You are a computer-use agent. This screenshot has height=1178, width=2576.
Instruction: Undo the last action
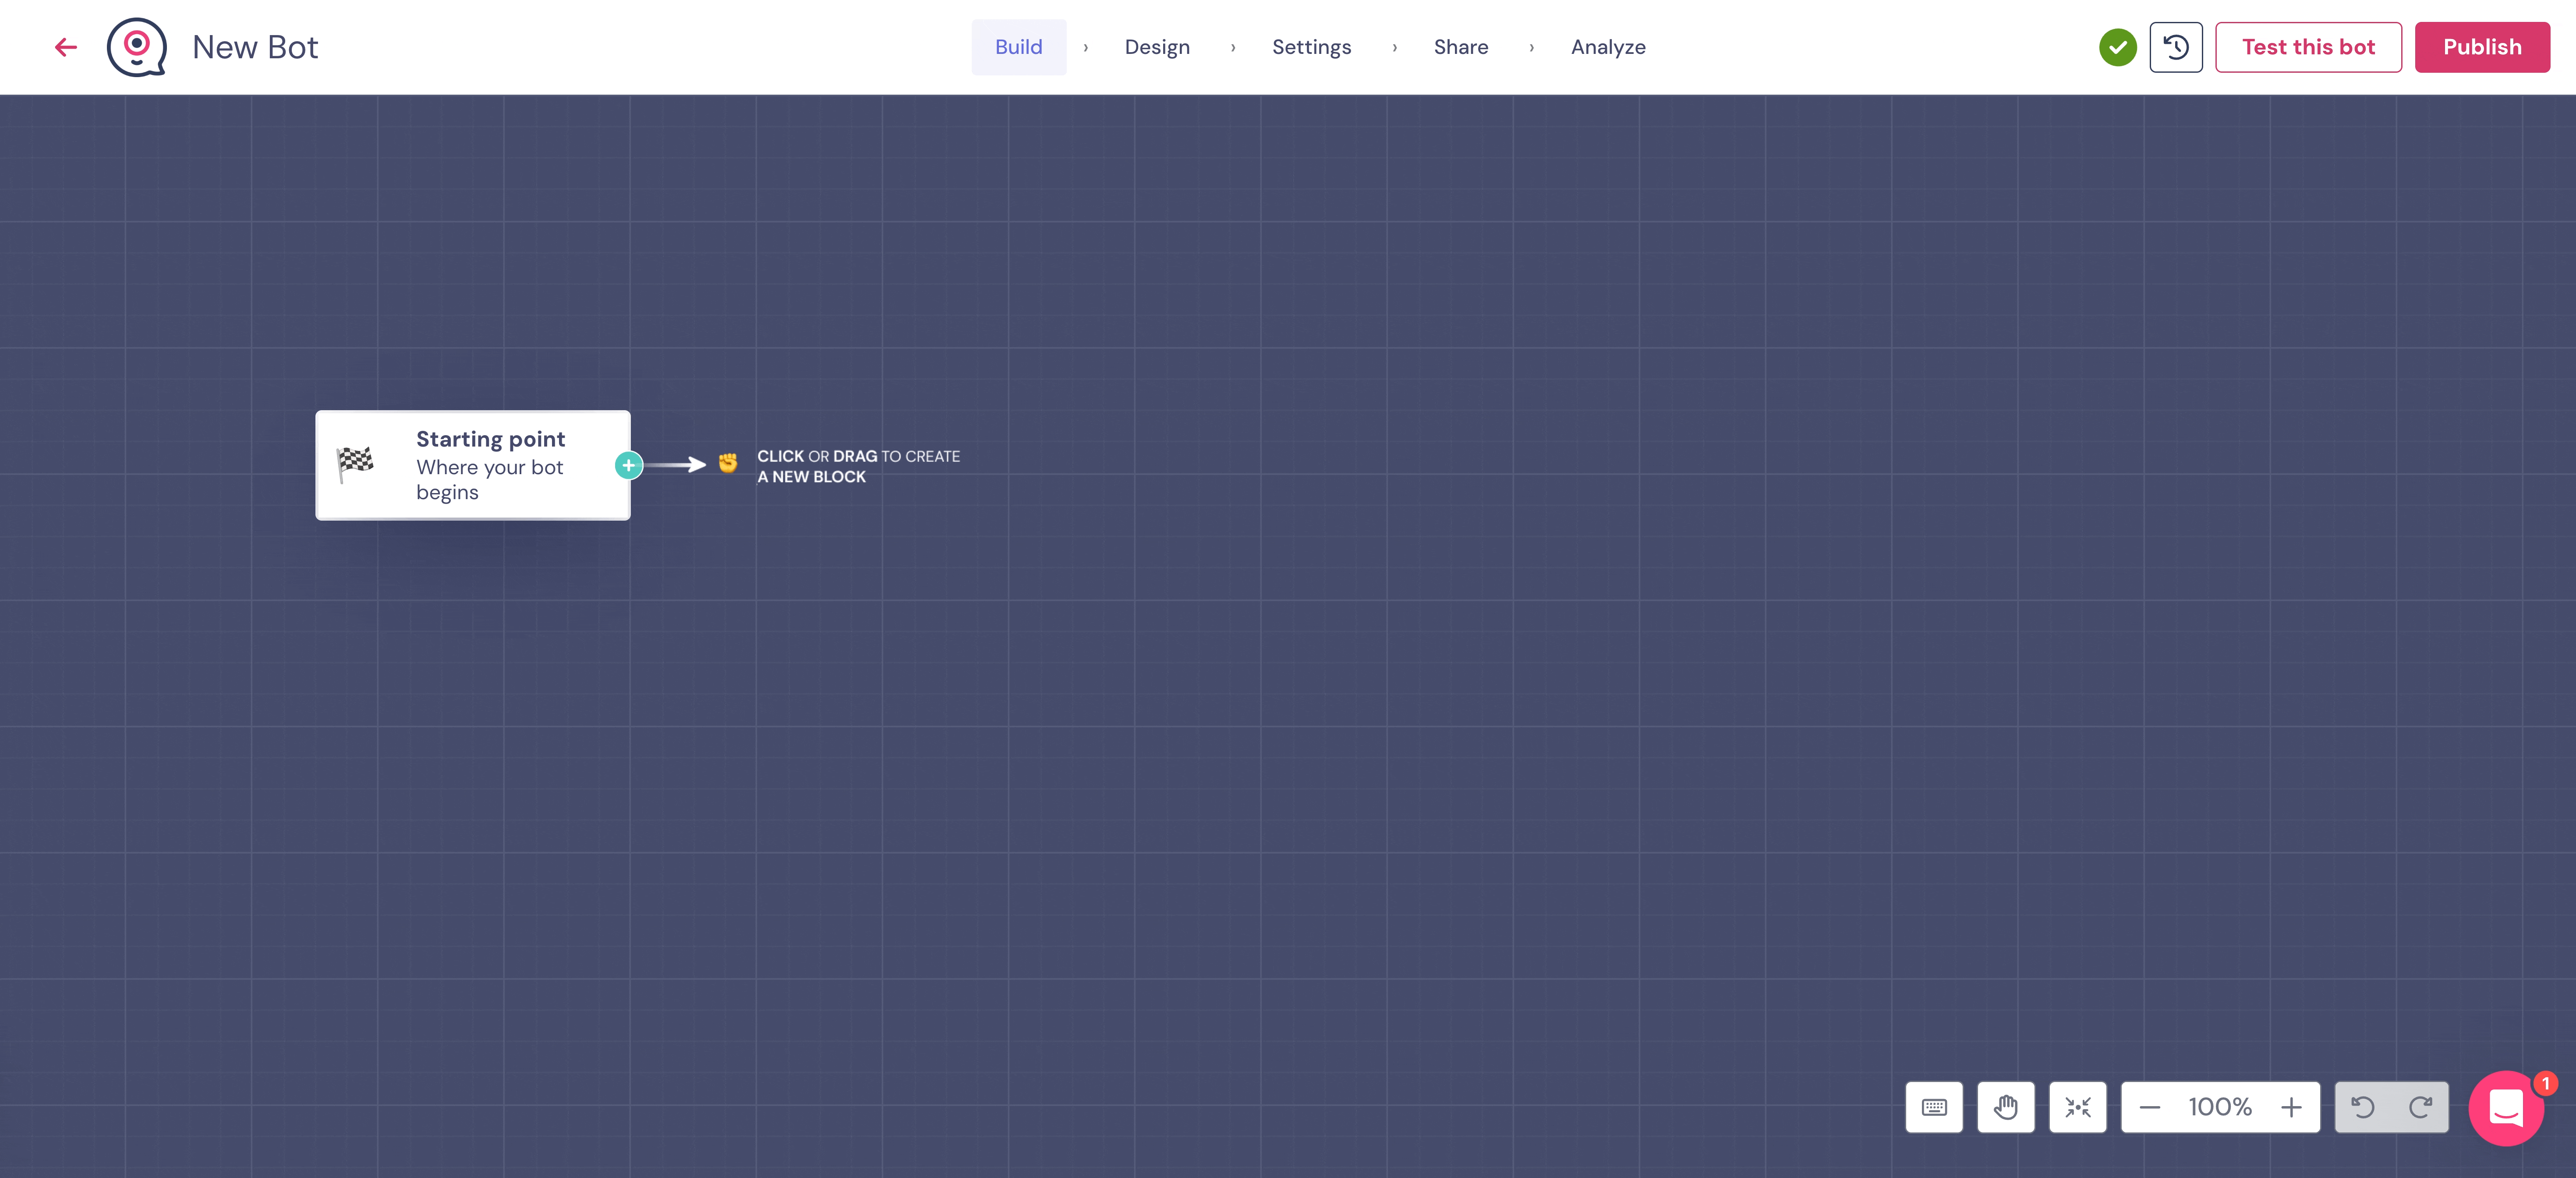tap(2362, 1107)
